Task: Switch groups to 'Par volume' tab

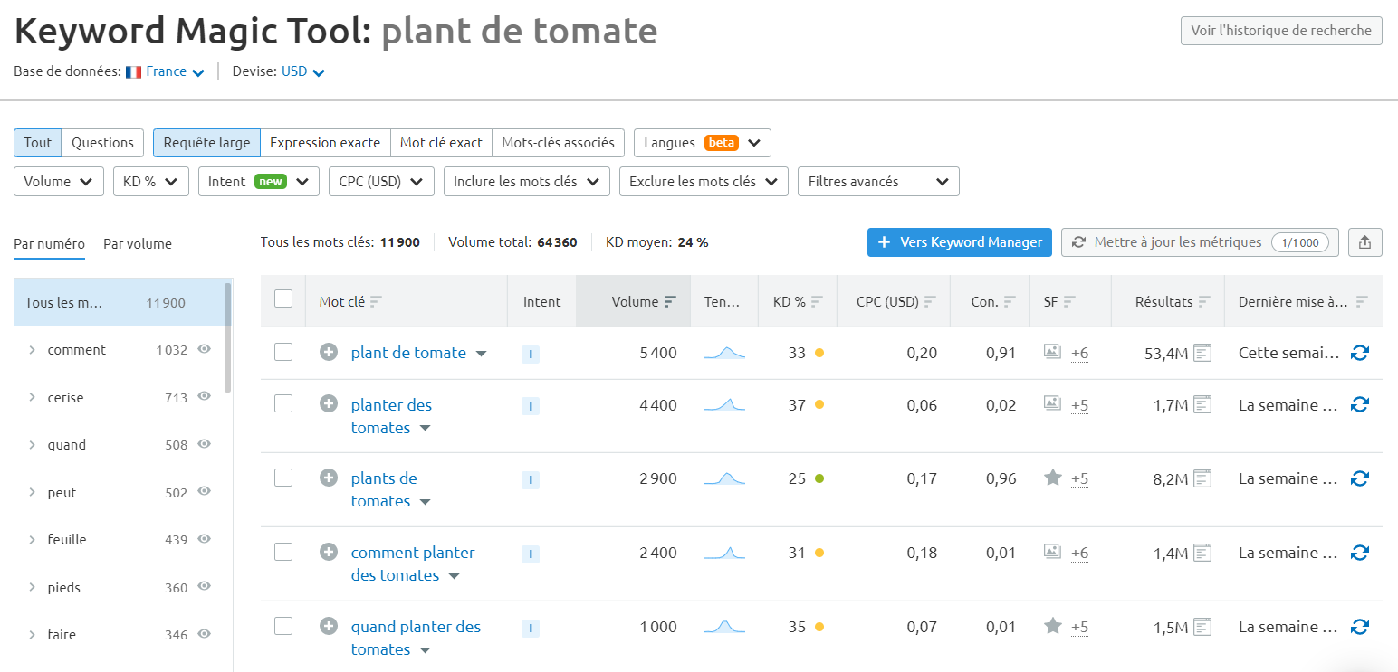Action: point(138,243)
